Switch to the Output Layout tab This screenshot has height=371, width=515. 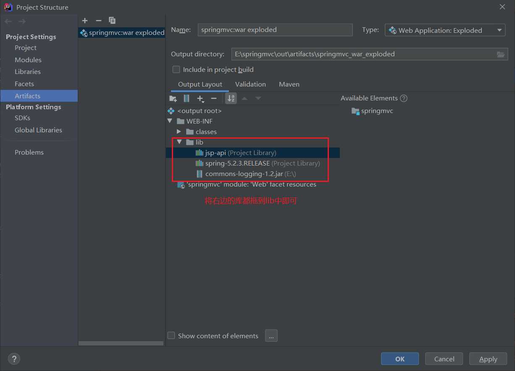click(x=200, y=84)
